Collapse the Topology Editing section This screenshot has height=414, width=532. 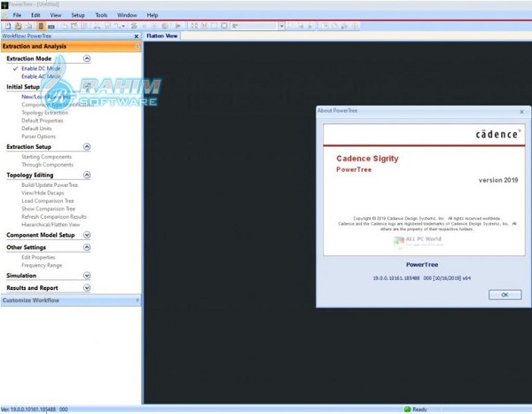(87, 175)
